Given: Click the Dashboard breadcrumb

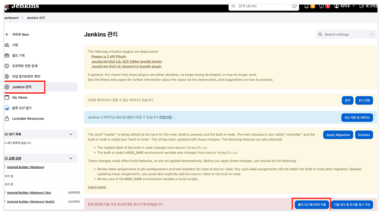Looking at the screenshot, I should [11, 18].
